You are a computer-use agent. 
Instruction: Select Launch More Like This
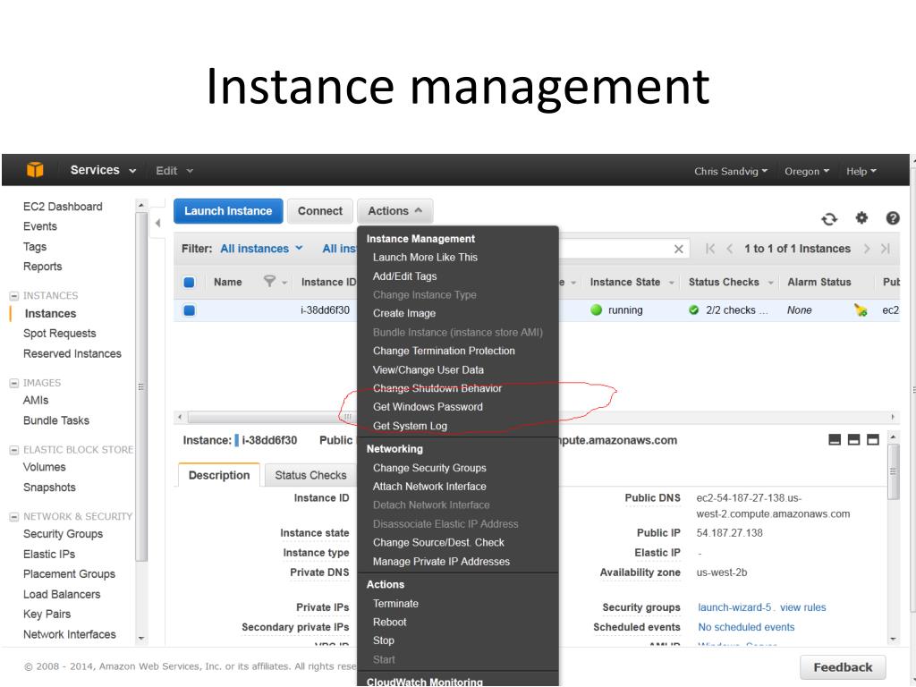425,257
